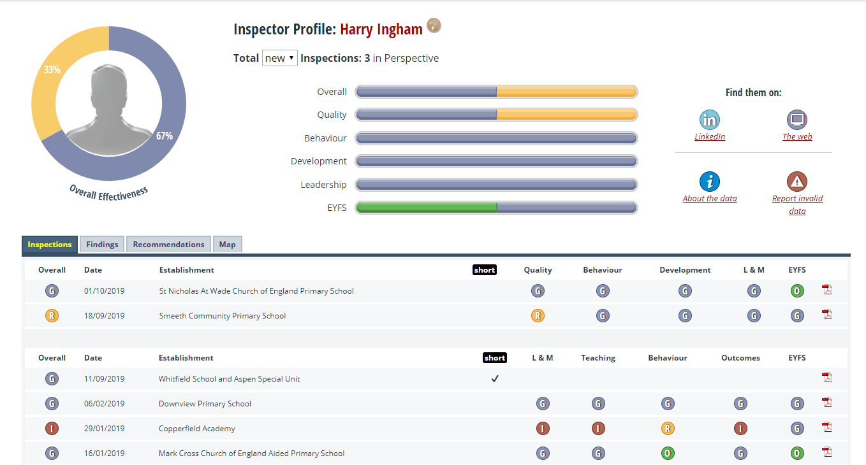Click the Report invalid data warning icon

click(x=796, y=182)
